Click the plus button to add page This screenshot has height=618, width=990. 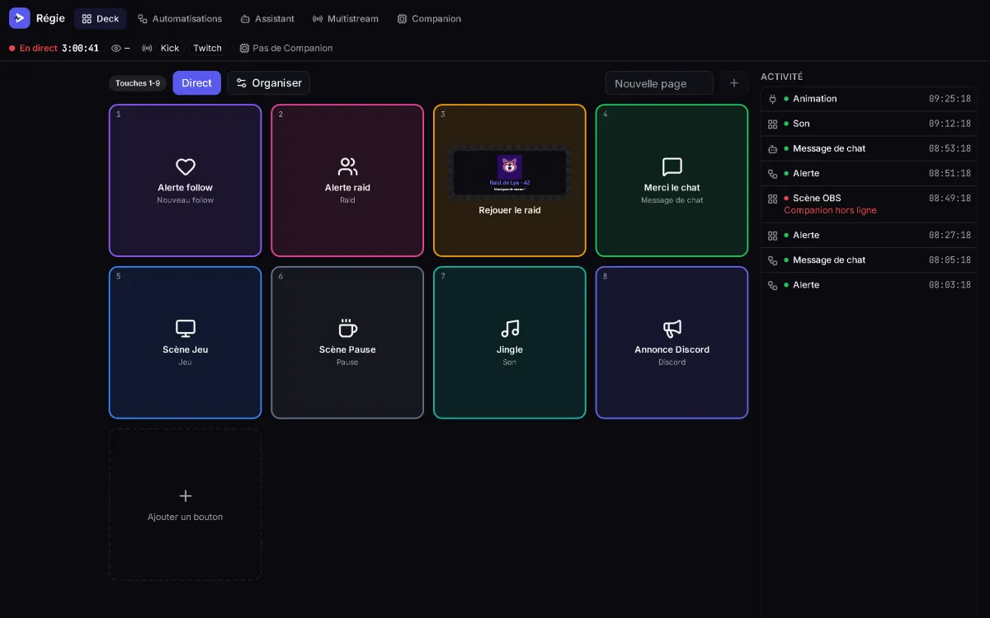click(x=734, y=83)
